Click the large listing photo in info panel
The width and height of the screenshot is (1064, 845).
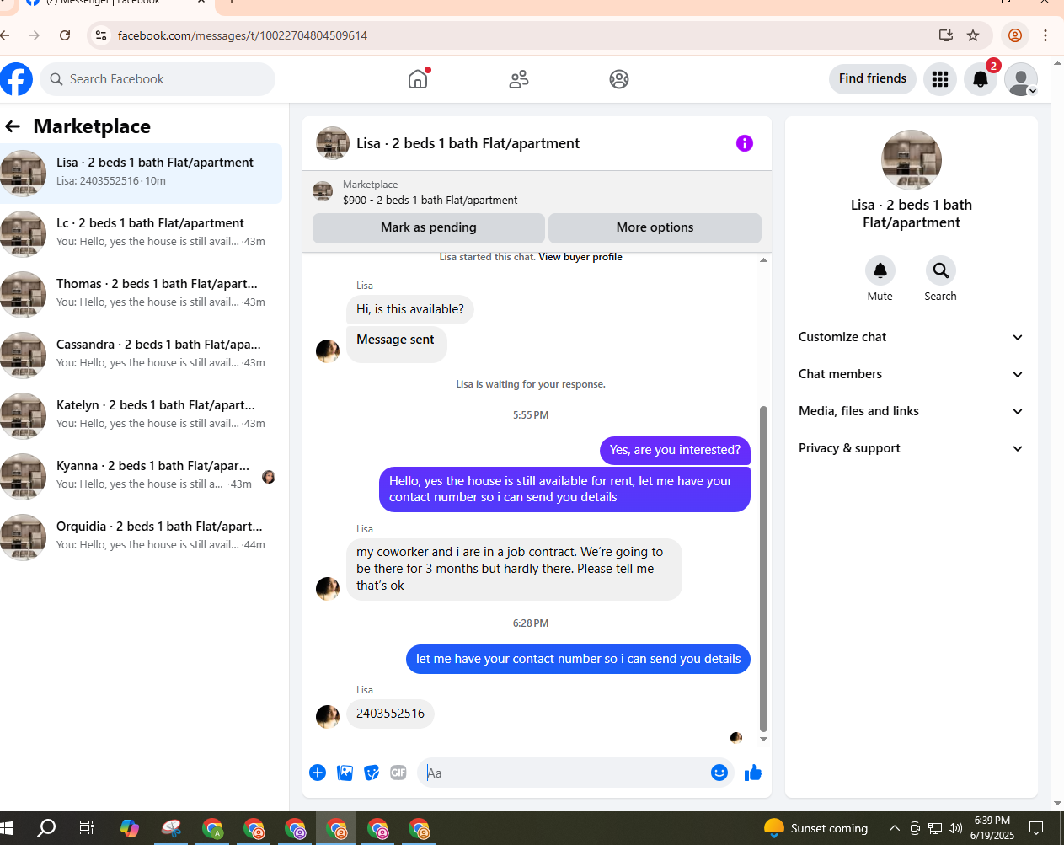coord(912,160)
